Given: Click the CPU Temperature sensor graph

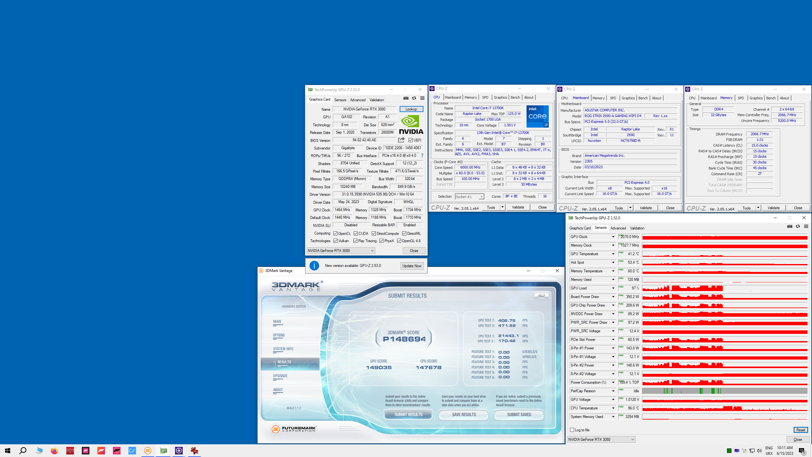Looking at the screenshot, I should (x=725, y=408).
